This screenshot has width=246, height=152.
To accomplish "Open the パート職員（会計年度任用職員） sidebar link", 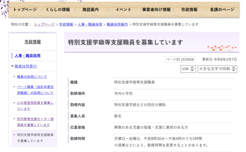I will [35, 90].
